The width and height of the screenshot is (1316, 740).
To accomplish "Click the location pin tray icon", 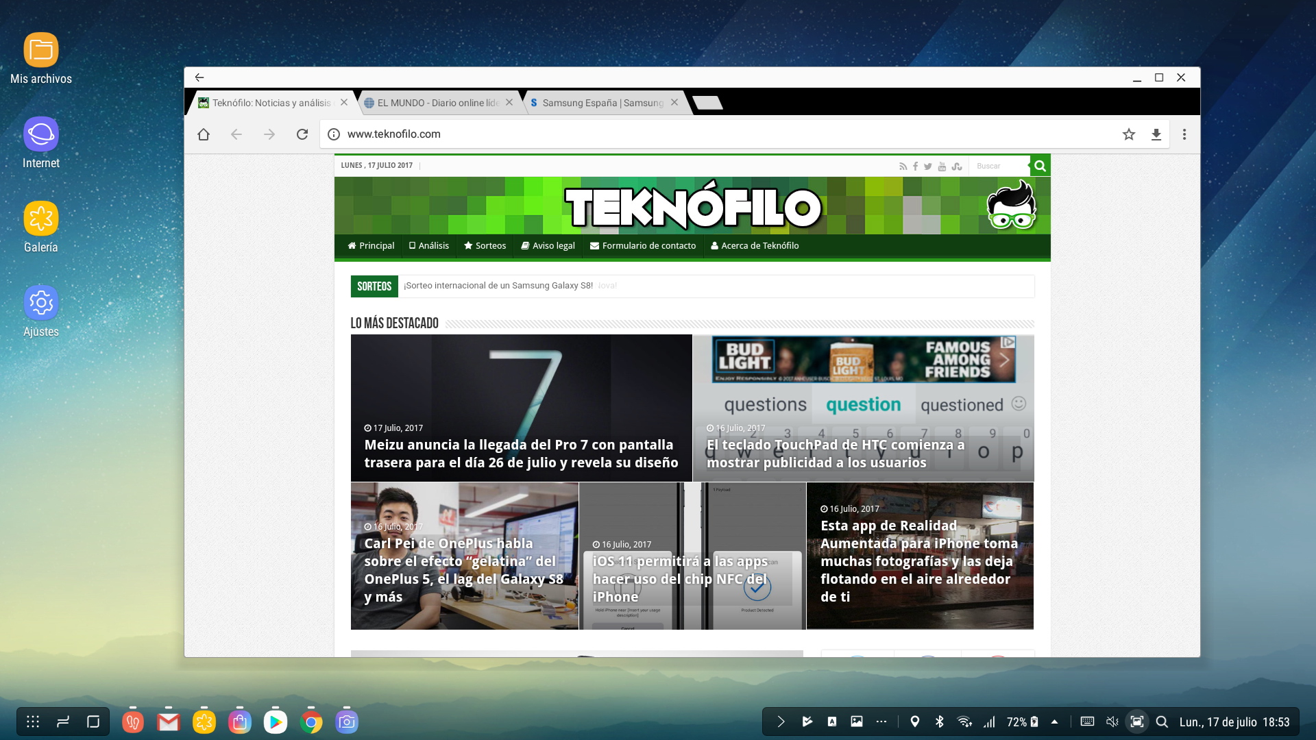I will pyautogui.click(x=914, y=721).
